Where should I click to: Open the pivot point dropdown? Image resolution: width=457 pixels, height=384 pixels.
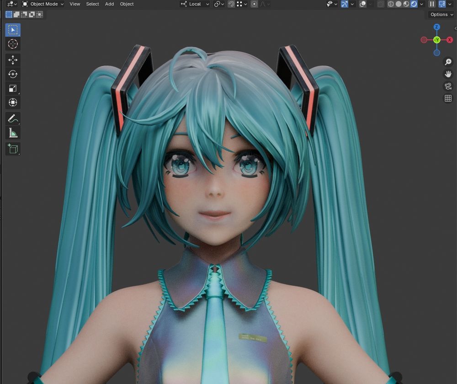tap(219, 4)
